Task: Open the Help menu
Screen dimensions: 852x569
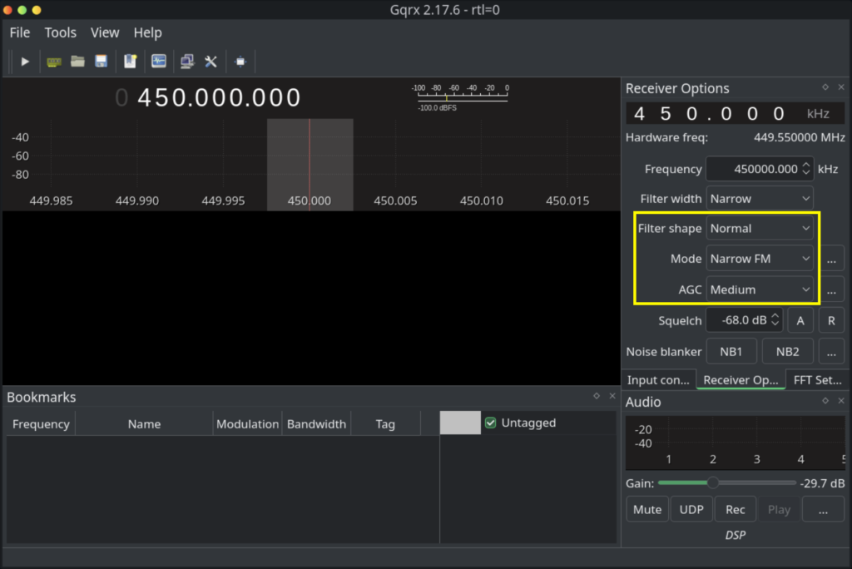Action: (148, 32)
